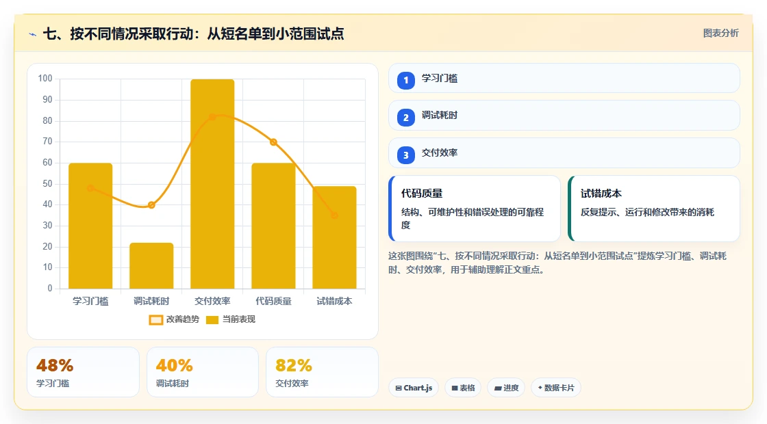Click the section title 七、按不同情况采取行动
Viewport: 767px width, 424px height.
click(193, 34)
